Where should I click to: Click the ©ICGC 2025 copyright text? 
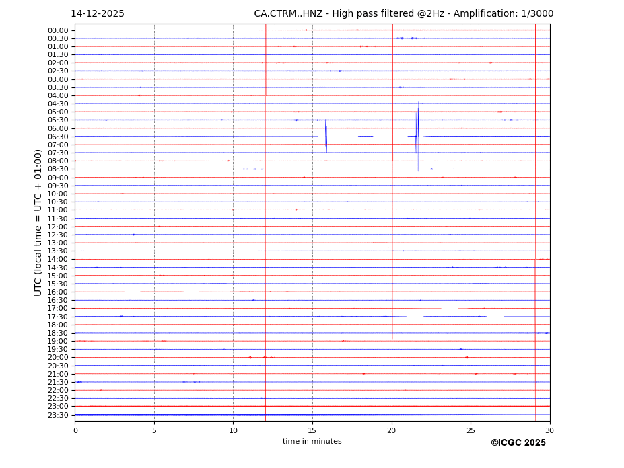tap(518, 443)
